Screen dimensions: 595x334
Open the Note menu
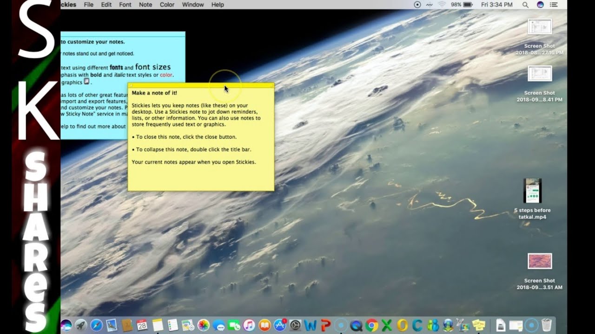pyautogui.click(x=145, y=5)
